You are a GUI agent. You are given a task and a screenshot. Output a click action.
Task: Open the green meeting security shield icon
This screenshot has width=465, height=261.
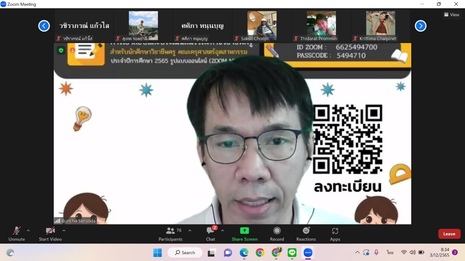61,50
